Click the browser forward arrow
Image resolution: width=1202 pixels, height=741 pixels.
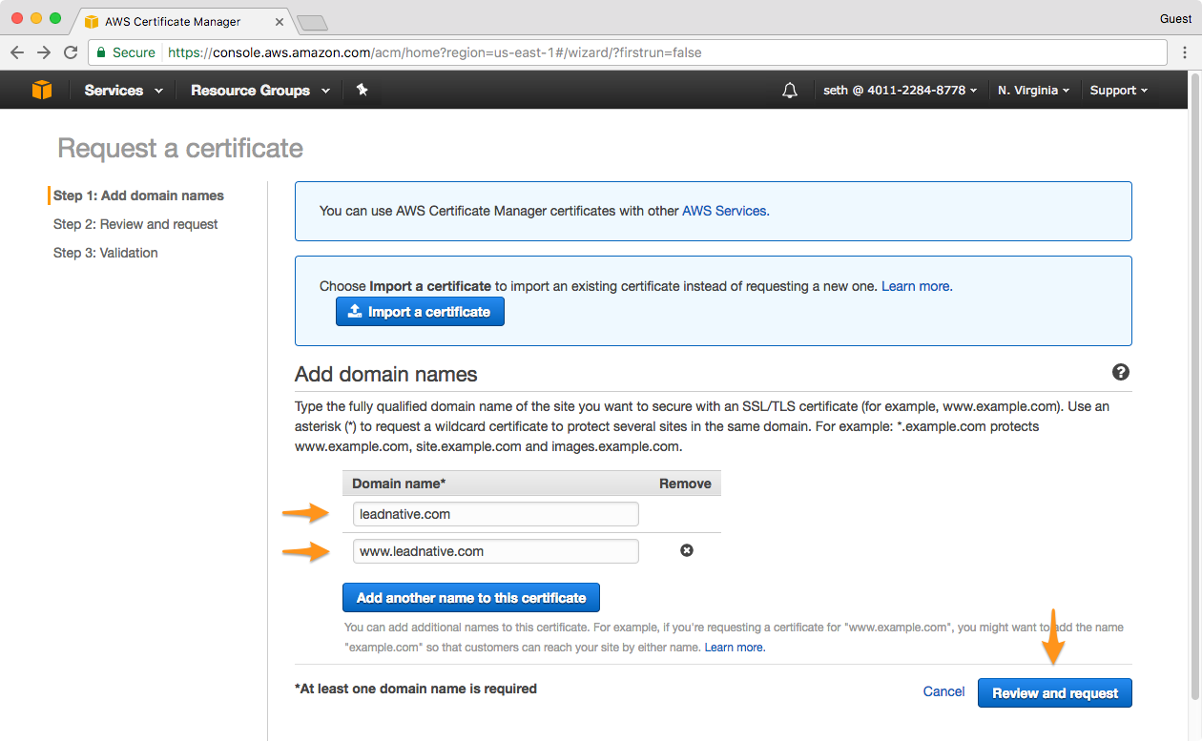[x=44, y=52]
